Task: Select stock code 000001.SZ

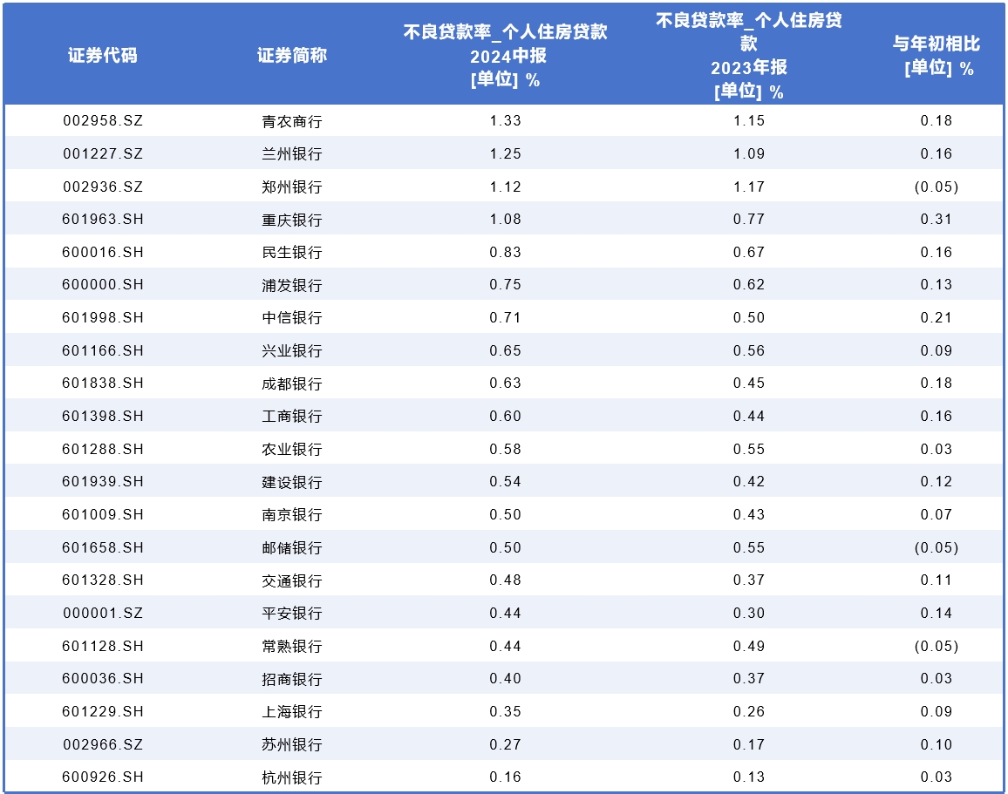Action: [103, 613]
